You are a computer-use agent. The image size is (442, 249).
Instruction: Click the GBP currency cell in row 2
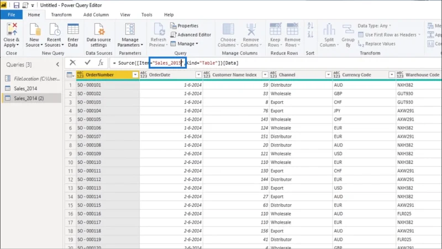(364, 94)
